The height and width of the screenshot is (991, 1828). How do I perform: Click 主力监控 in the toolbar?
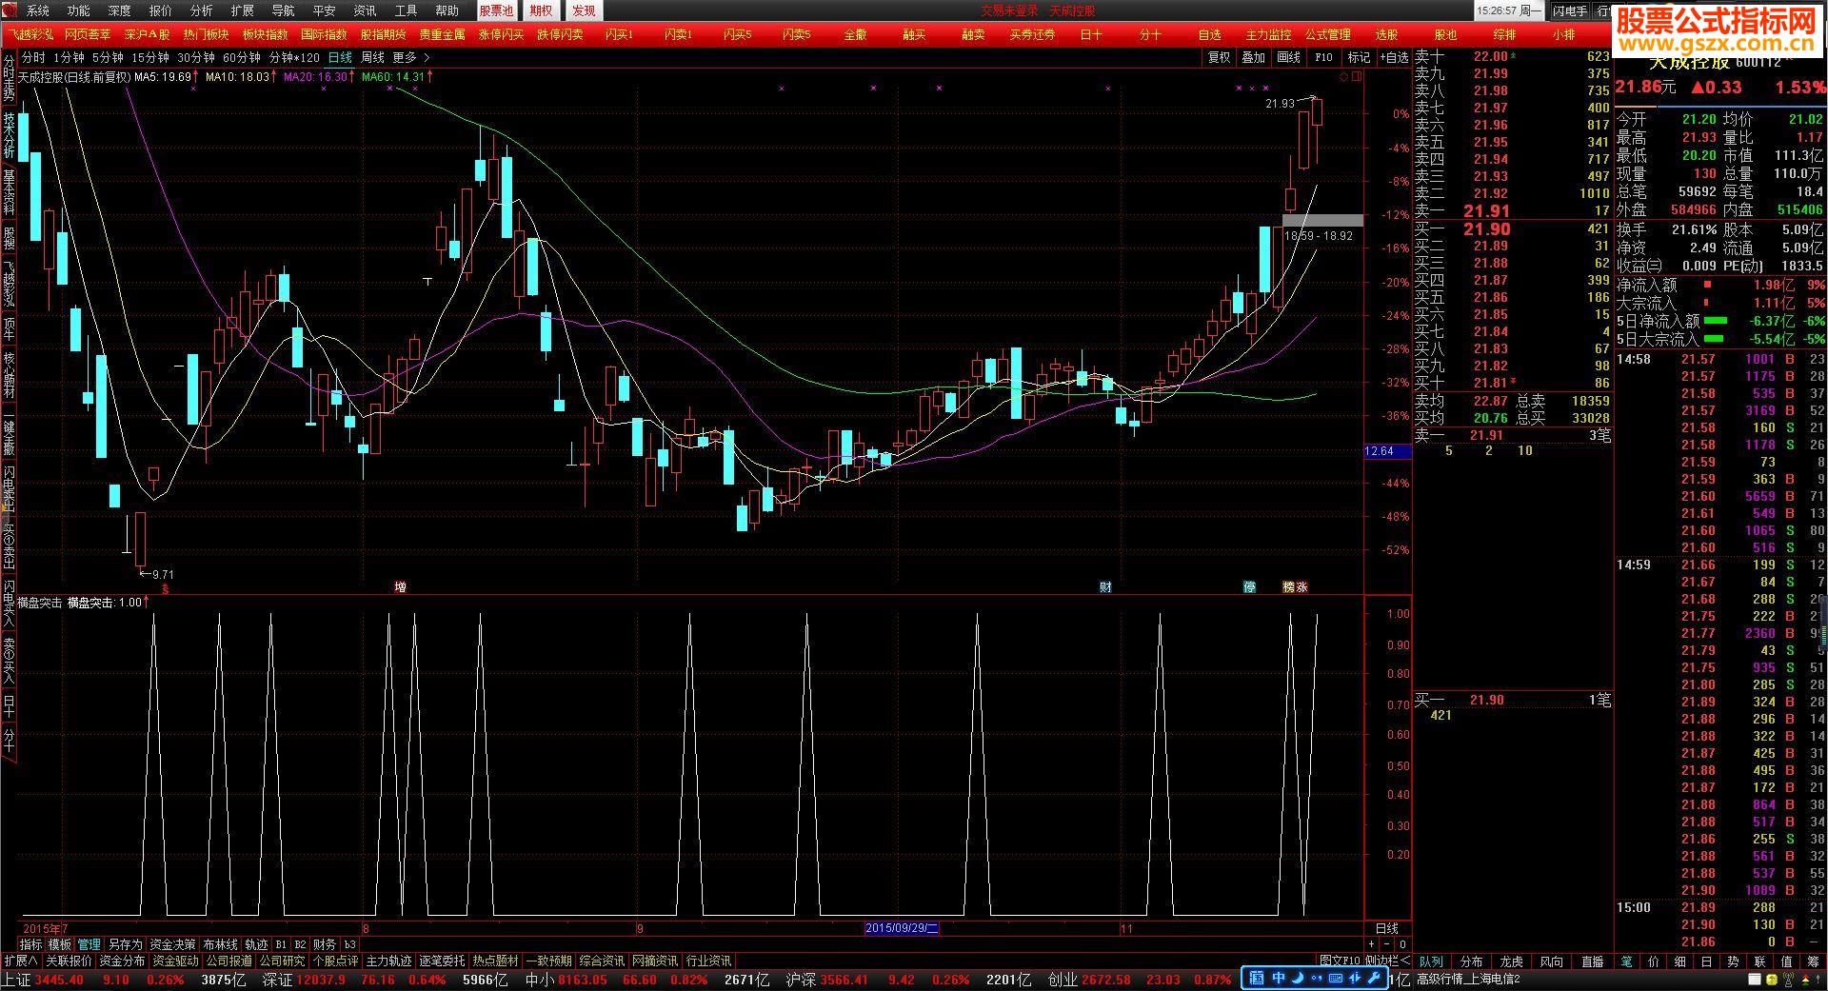point(1268,34)
